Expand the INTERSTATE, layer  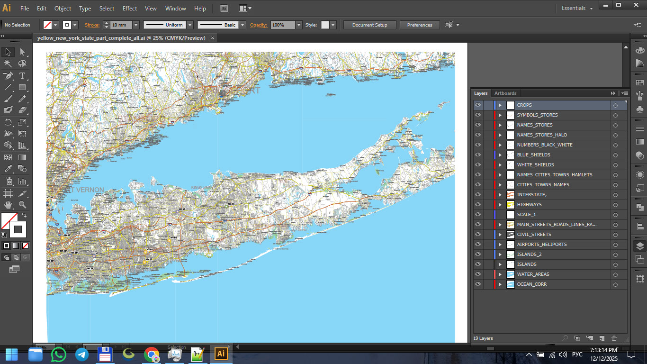500,195
